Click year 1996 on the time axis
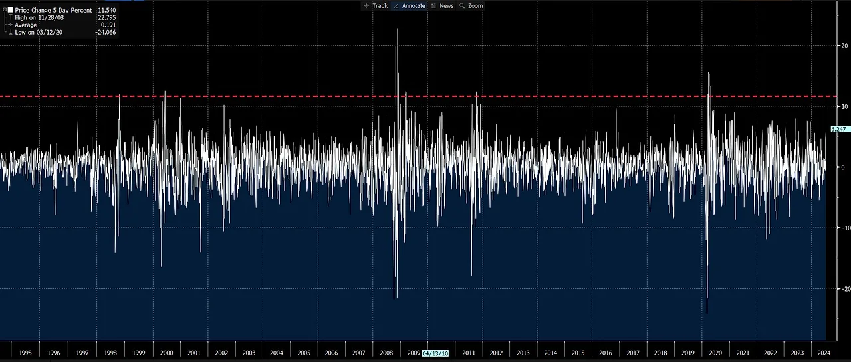 click(x=54, y=353)
